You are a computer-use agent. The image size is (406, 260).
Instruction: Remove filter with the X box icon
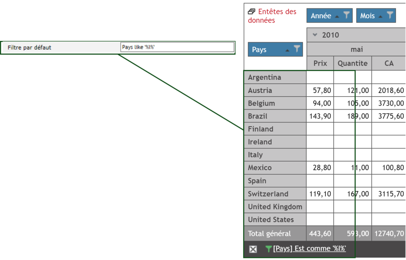(x=253, y=249)
